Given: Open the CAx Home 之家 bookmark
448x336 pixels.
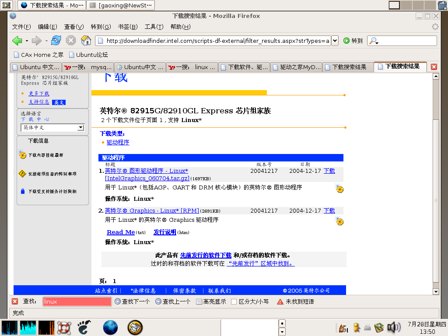Looking at the screenshot, I should tap(38, 55).
